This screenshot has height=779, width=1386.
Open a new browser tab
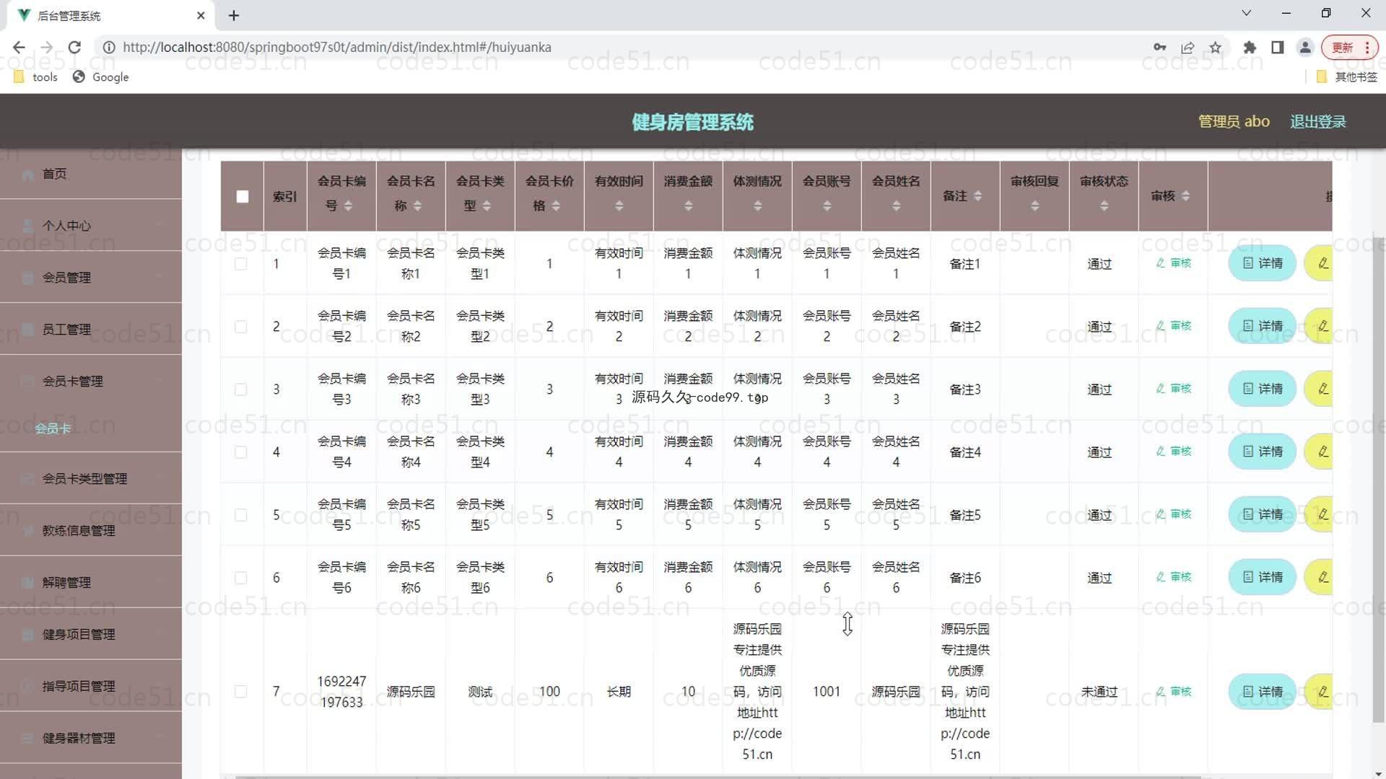coord(233,15)
